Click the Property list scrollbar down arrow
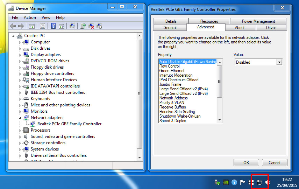Screen dimensions: 299x189 tap(220, 120)
